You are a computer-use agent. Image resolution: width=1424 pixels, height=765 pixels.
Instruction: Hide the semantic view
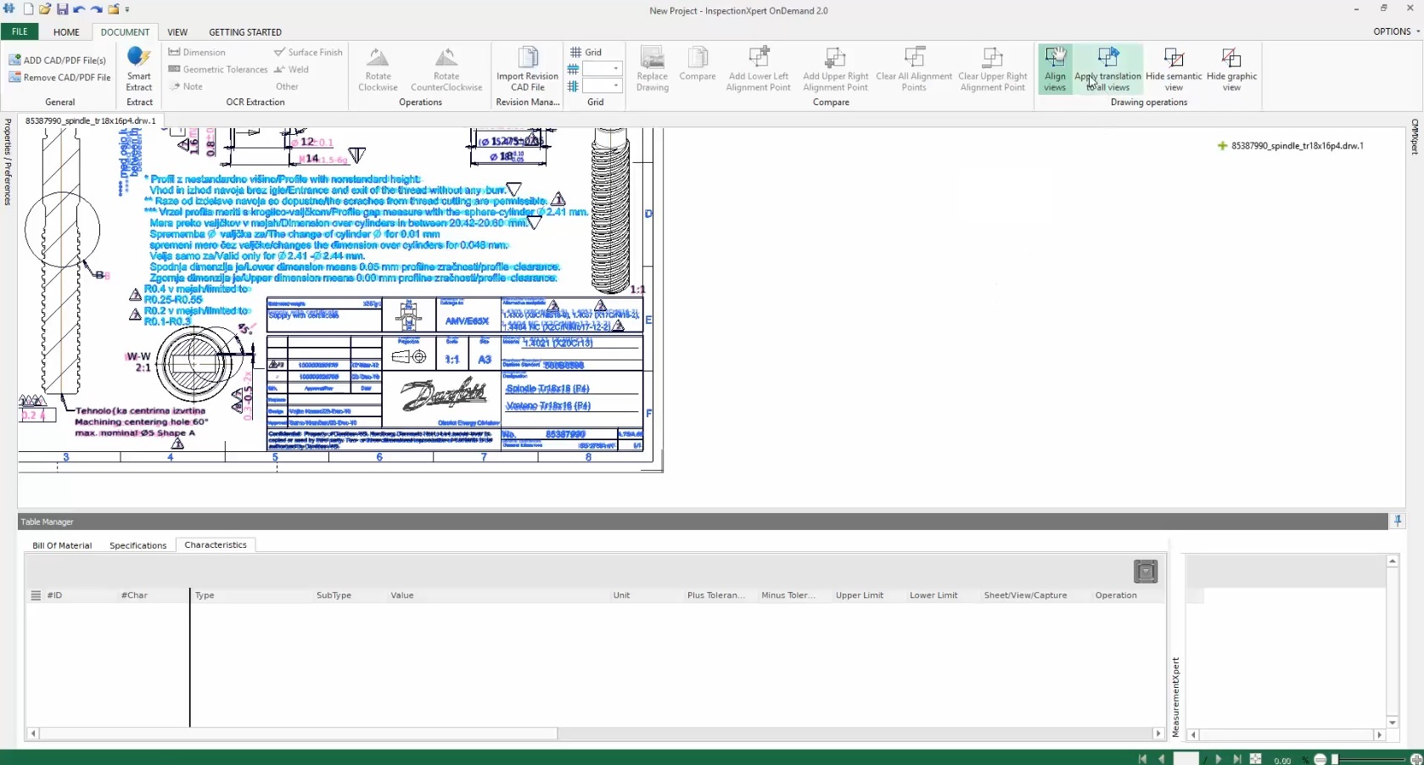pos(1174,68)
